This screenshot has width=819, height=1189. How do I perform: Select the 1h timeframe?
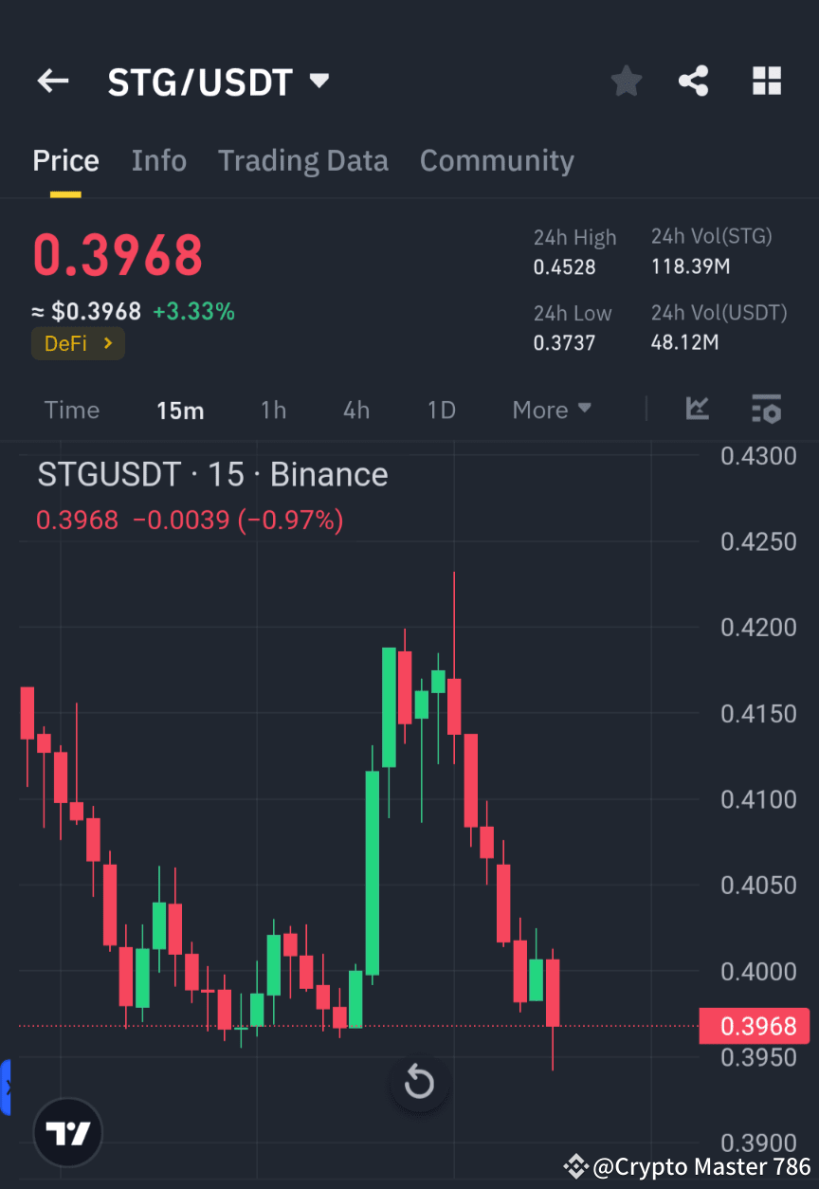[x=273, y=410]
